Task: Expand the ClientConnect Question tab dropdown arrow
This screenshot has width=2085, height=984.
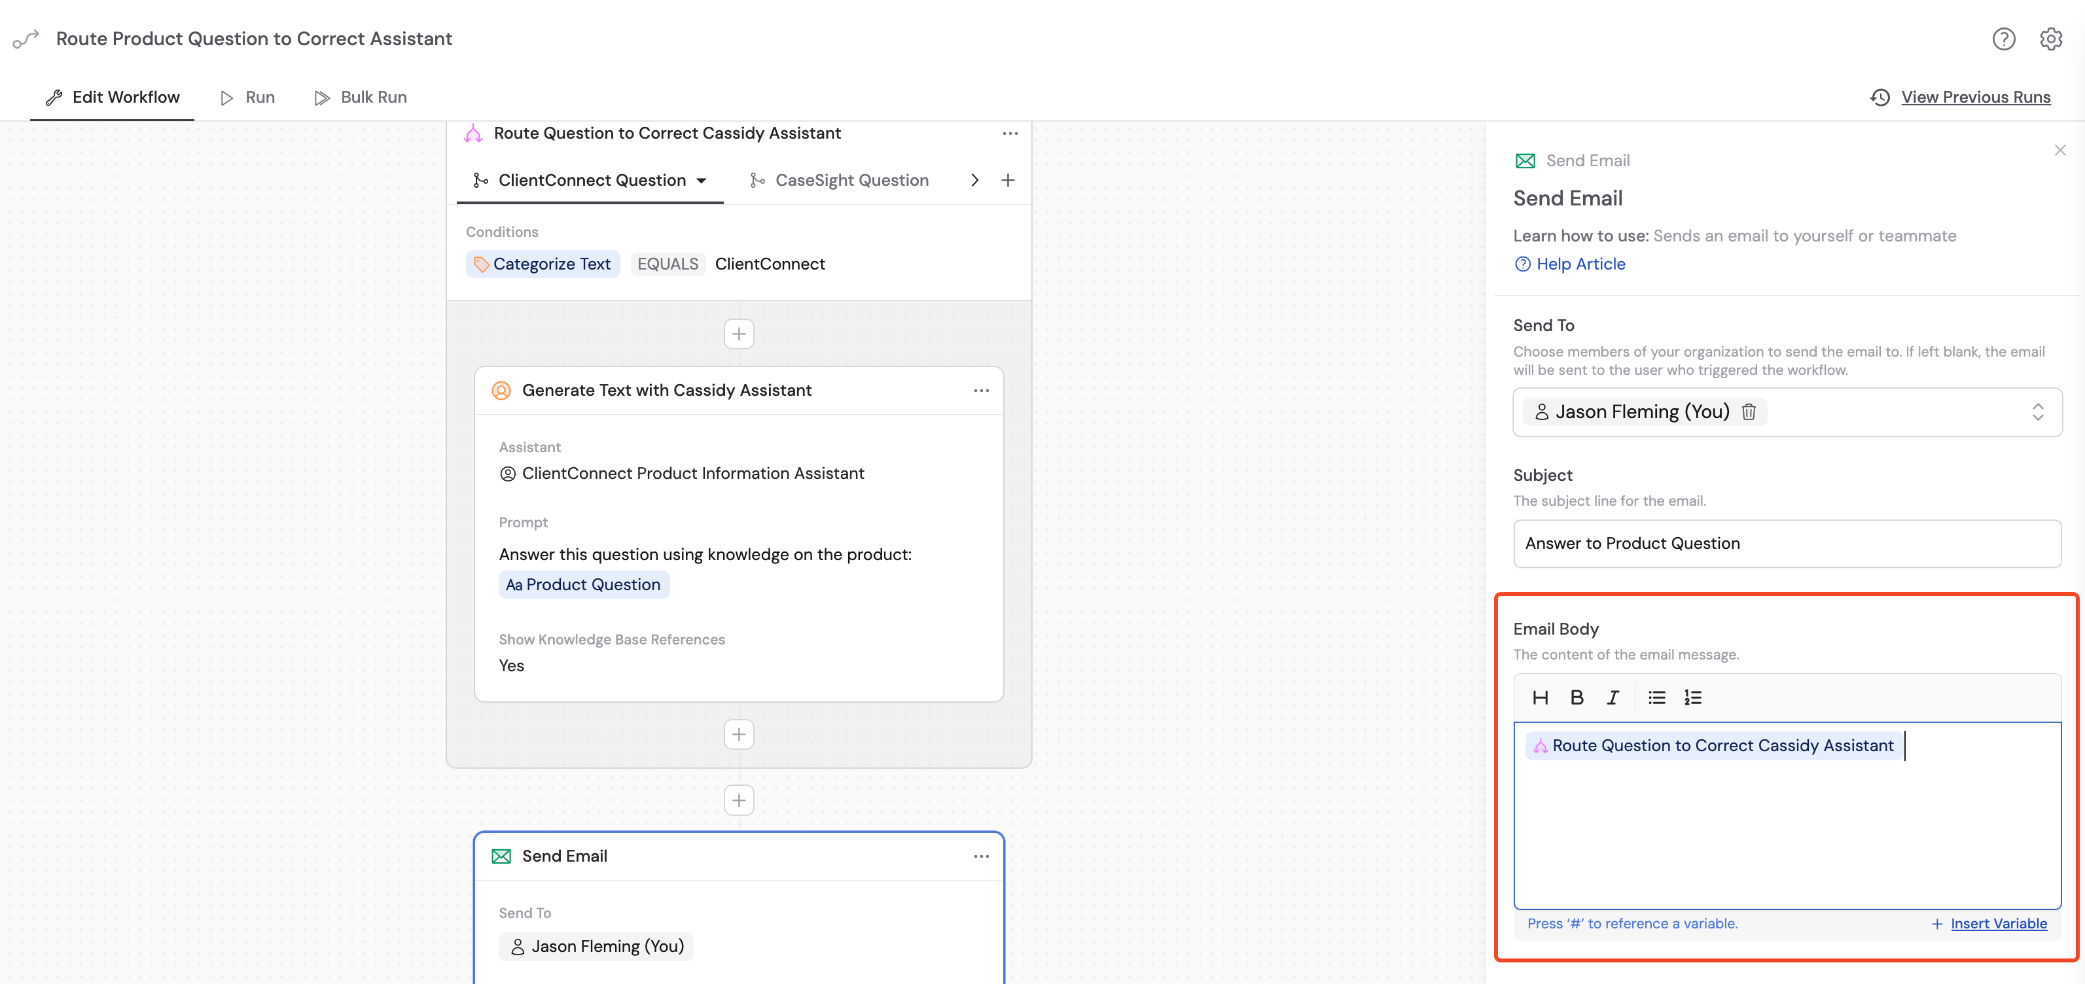Action: [702, 181]
